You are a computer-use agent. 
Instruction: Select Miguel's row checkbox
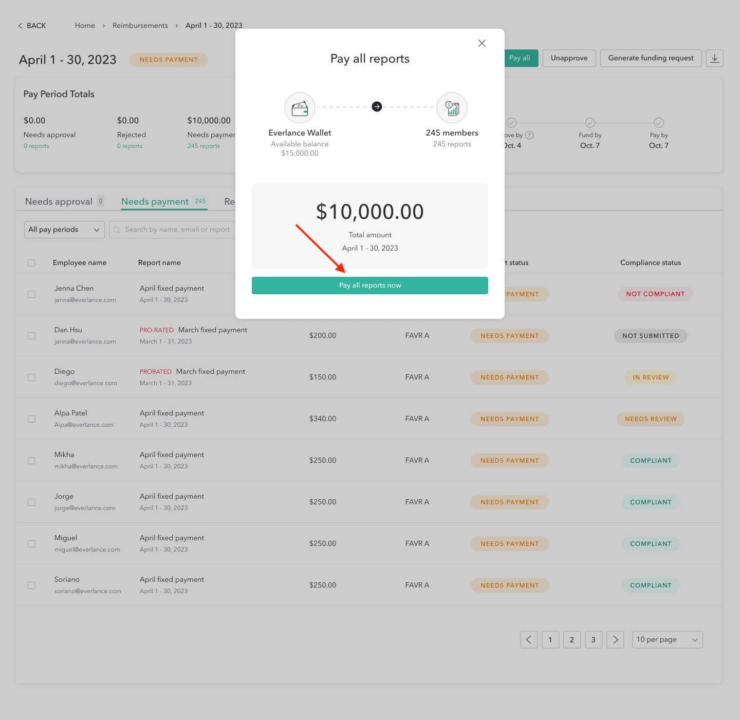(31, 544)
